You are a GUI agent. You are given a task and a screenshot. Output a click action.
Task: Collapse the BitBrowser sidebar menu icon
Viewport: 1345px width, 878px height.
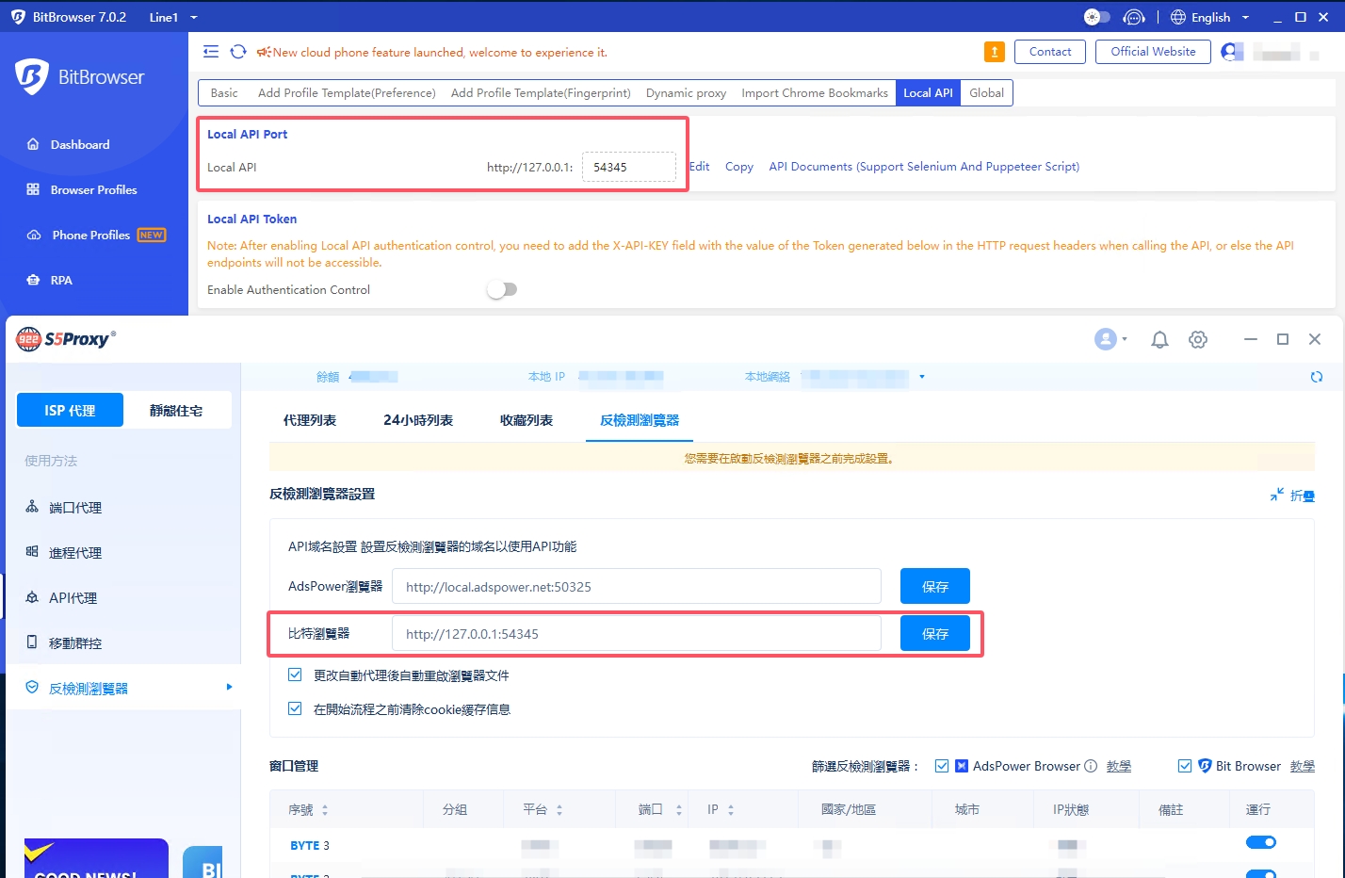pyautogui.click(x=211, y=52)
